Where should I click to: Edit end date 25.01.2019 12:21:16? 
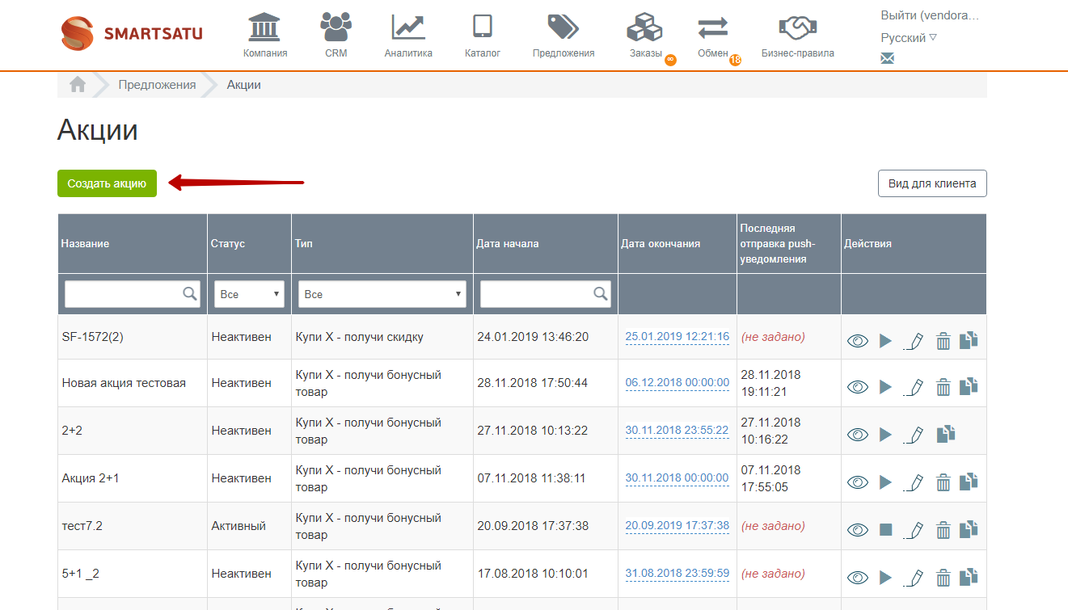pos(678,337)
